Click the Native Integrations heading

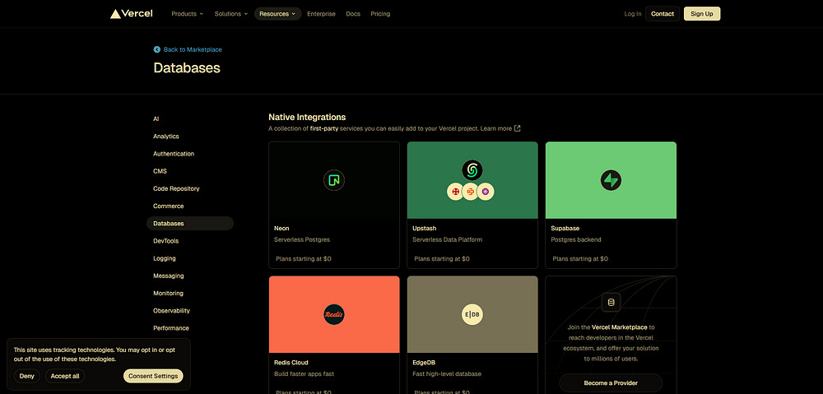(x=307, y=117)
